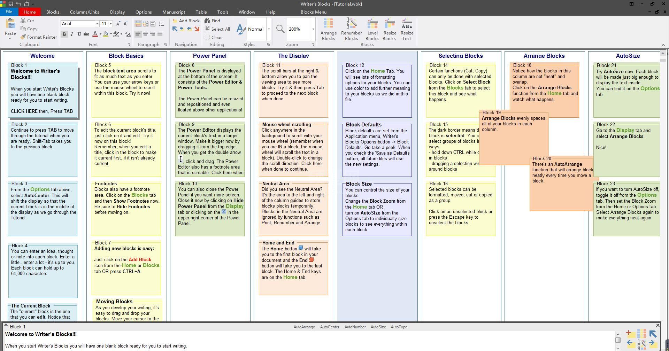
Task: Click the Arrange Blocks ribbon button
Action: pyautogui.click(x=329, y=29)
